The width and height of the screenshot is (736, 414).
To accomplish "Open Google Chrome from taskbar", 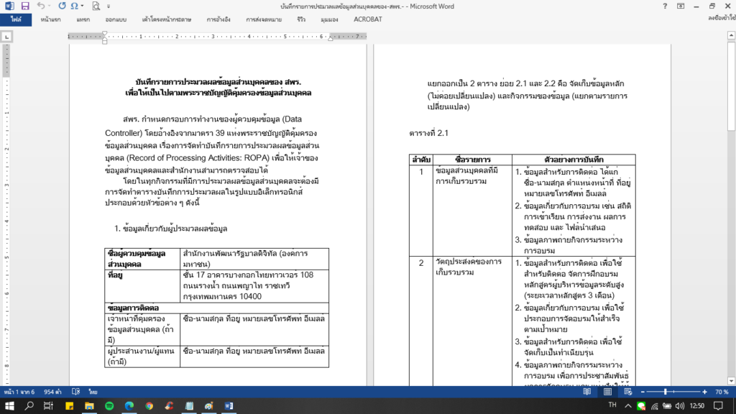I will pos(149,406).
